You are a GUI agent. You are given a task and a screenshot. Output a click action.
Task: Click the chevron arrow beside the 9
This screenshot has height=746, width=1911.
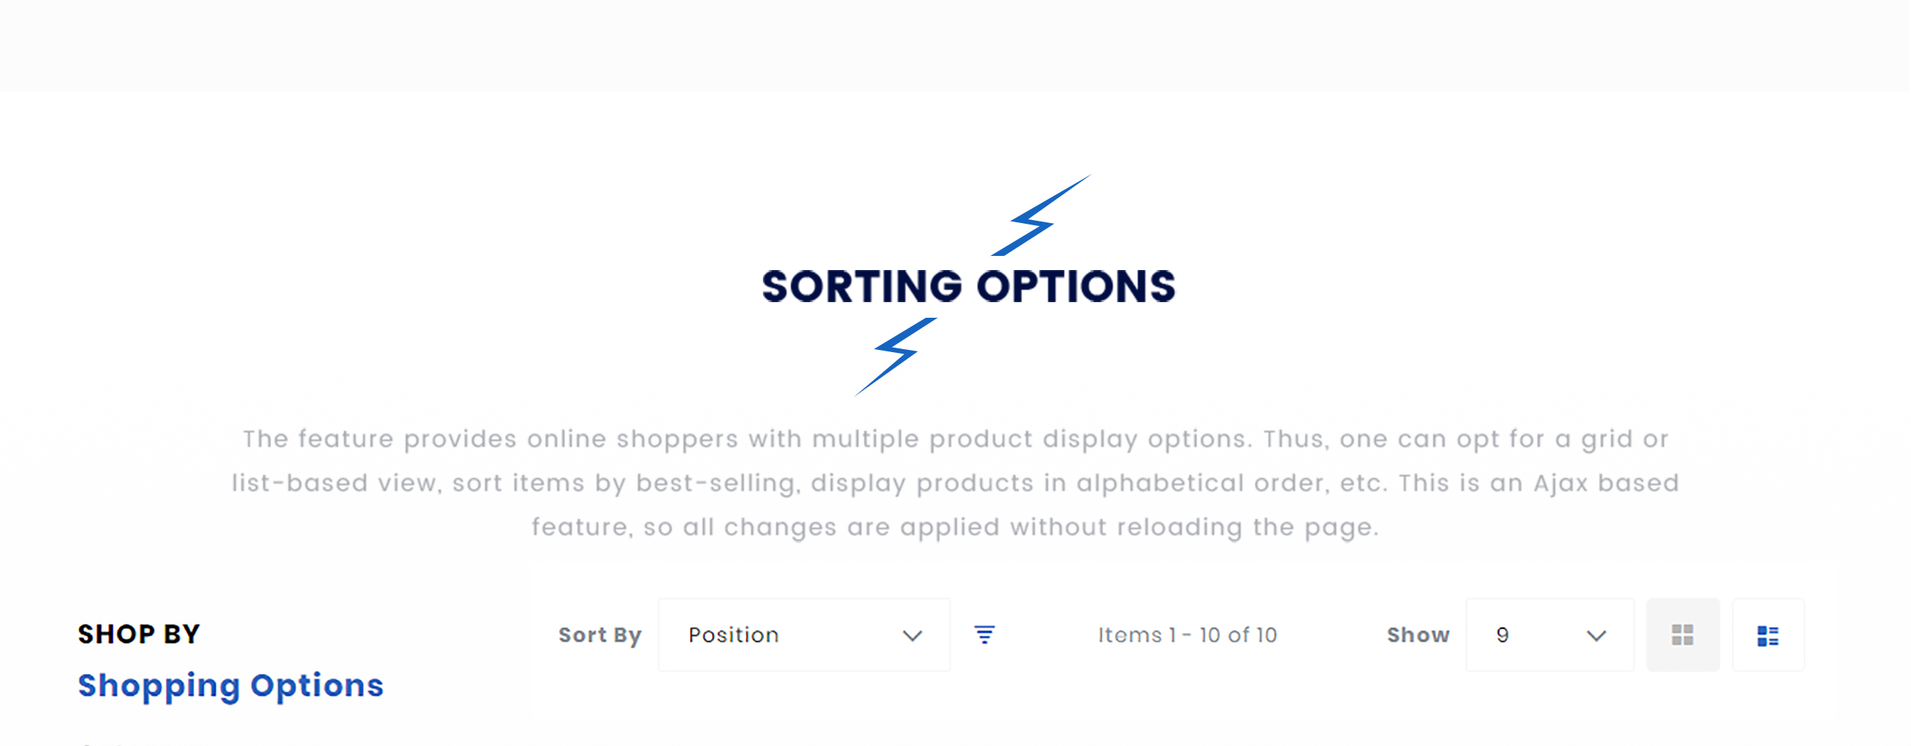(1596, 636)
